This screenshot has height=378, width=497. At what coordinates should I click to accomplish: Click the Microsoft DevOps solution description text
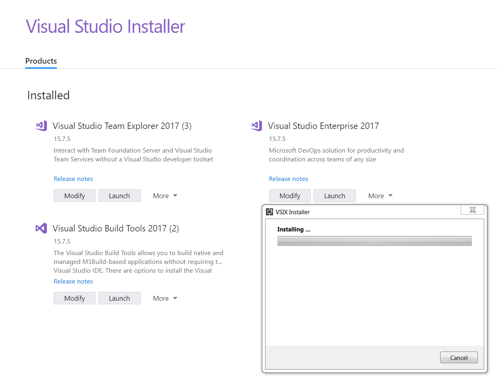[336, 155]
